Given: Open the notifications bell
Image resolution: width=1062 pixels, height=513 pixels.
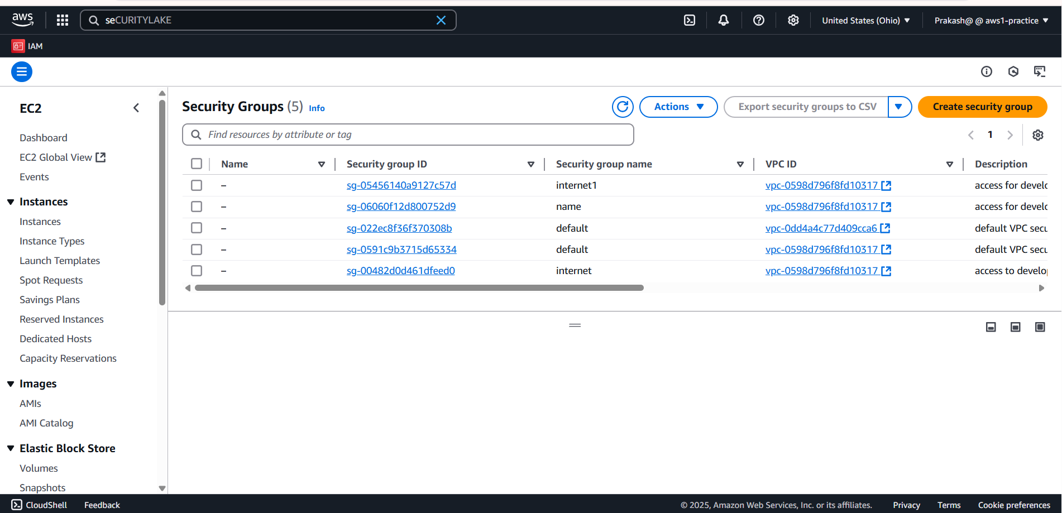Looking at the screenshot, I should pos(724,20).
